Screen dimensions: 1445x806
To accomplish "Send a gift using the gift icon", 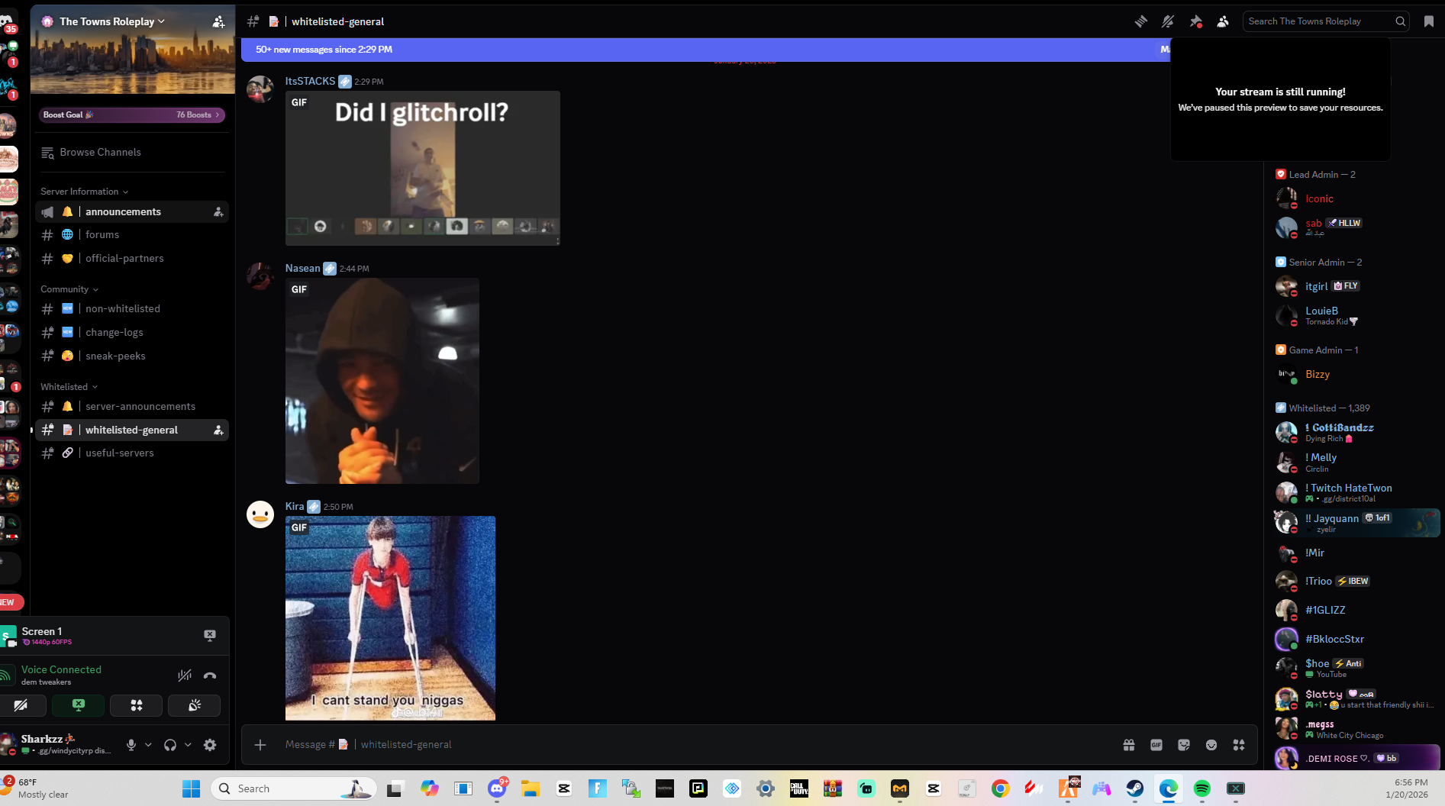I will pyautogui.click(x=1129, y=745).
